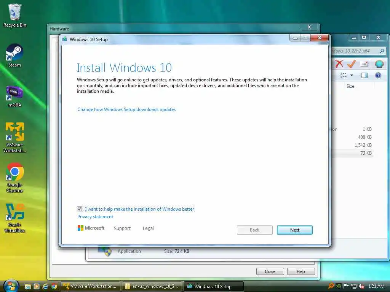Click the views list icon in Explorer
This screenshot has height=292, width=390.
click(344, 75)
